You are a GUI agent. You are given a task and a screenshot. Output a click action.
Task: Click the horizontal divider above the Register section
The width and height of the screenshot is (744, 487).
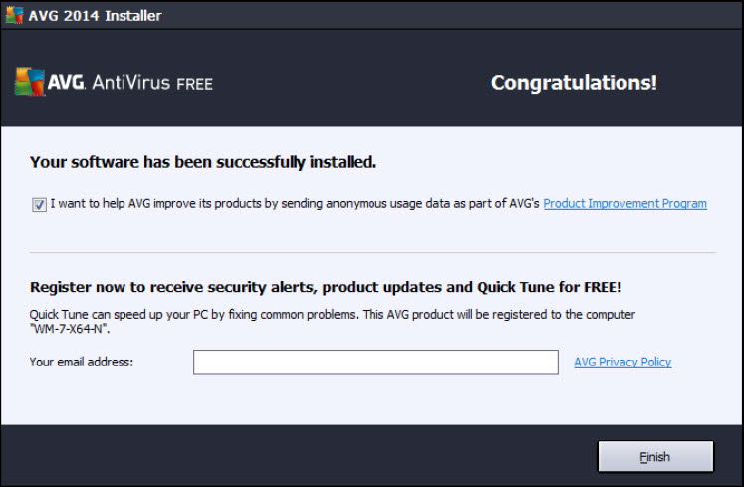[x=372, y=252]
